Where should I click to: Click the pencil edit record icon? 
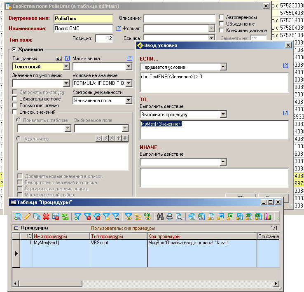point(27,216)
